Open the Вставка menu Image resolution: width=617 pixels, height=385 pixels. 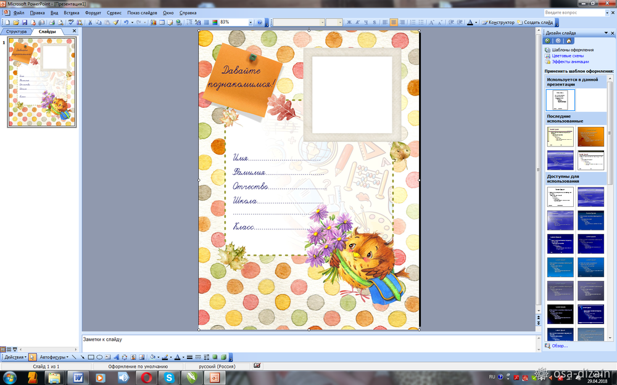pos(71,13)
